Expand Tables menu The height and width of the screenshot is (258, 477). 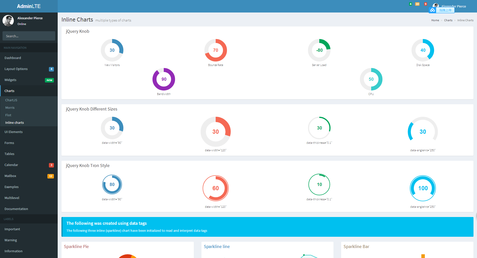29,154
